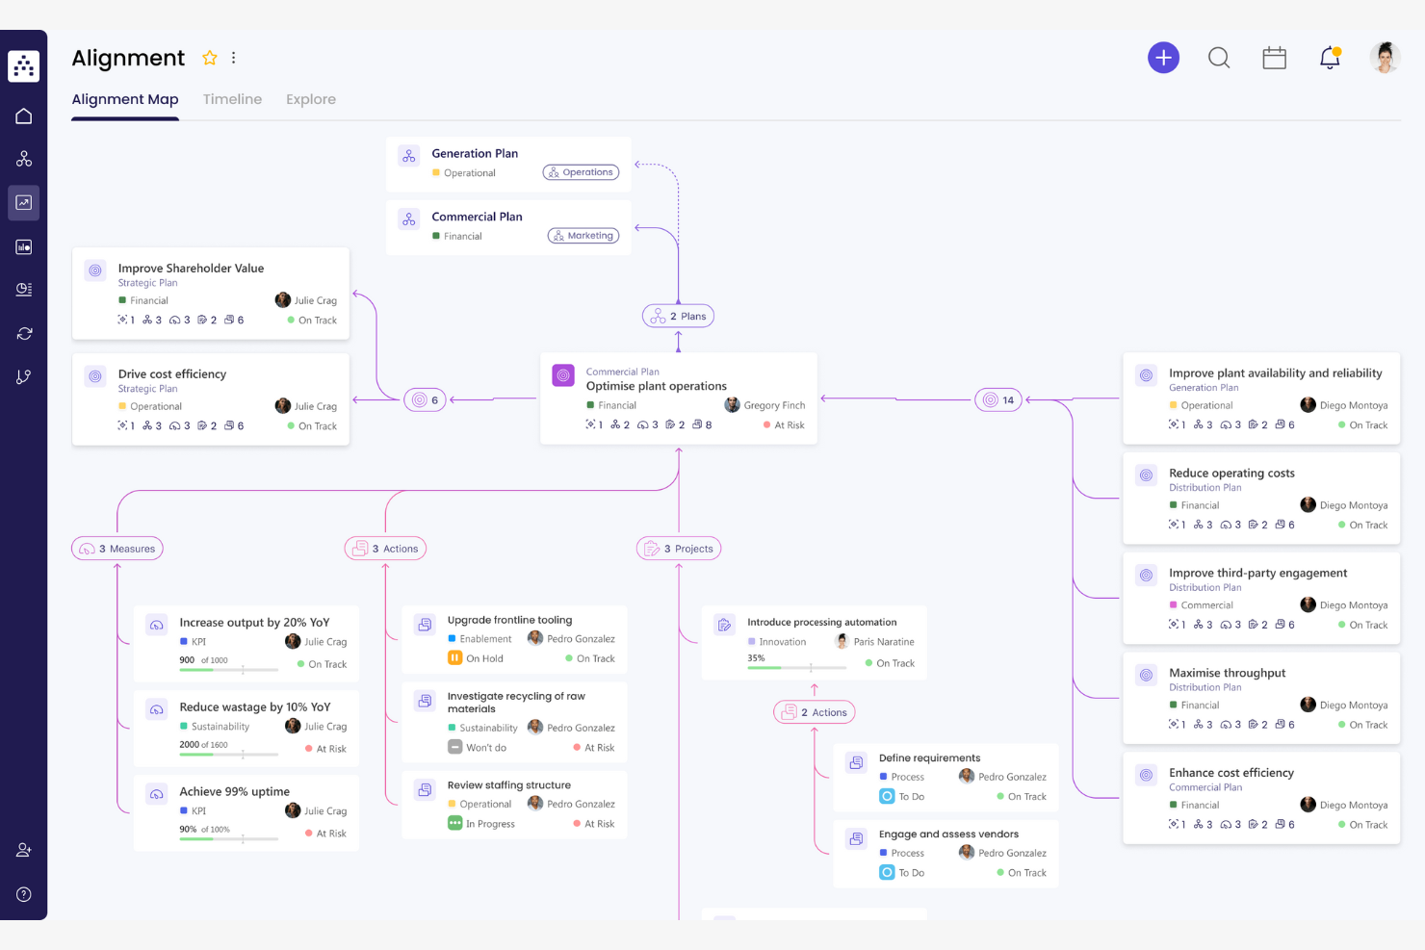This screenshot has height=950, width=1425.
Task: Select the plans network icon in the sidebar
Action: (x=23, y=158)
